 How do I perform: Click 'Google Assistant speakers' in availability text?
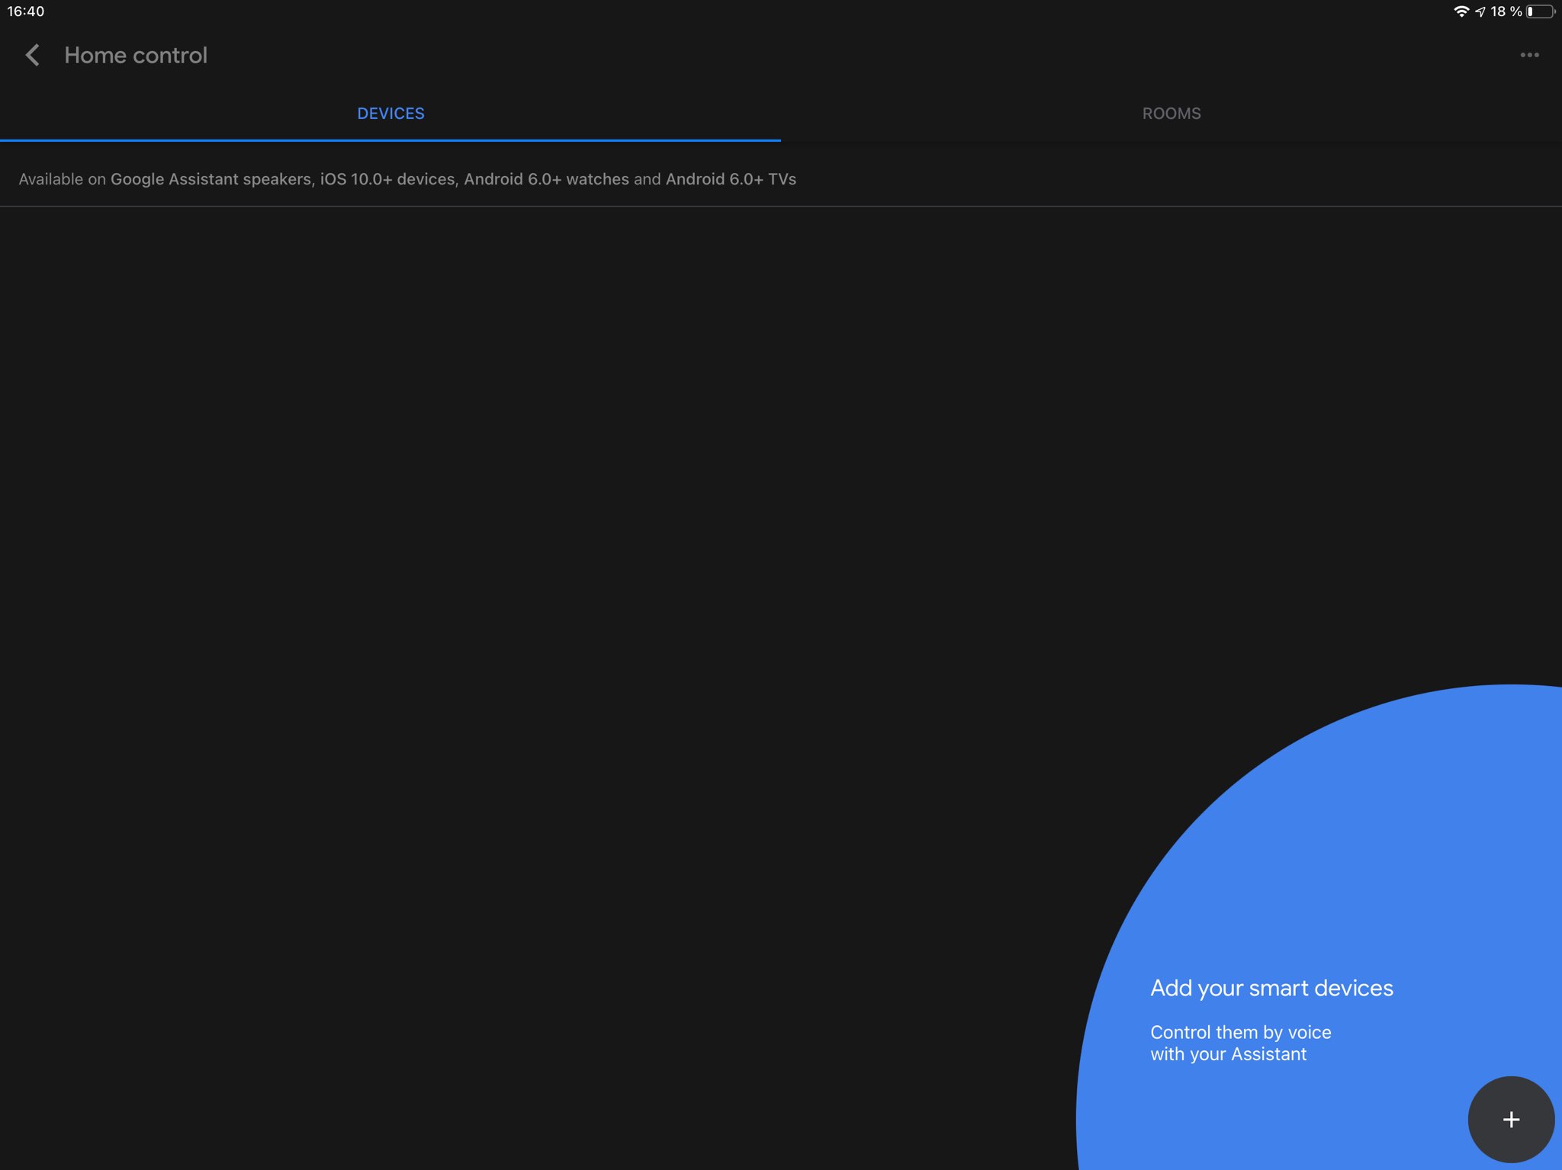tap(211, 179)
